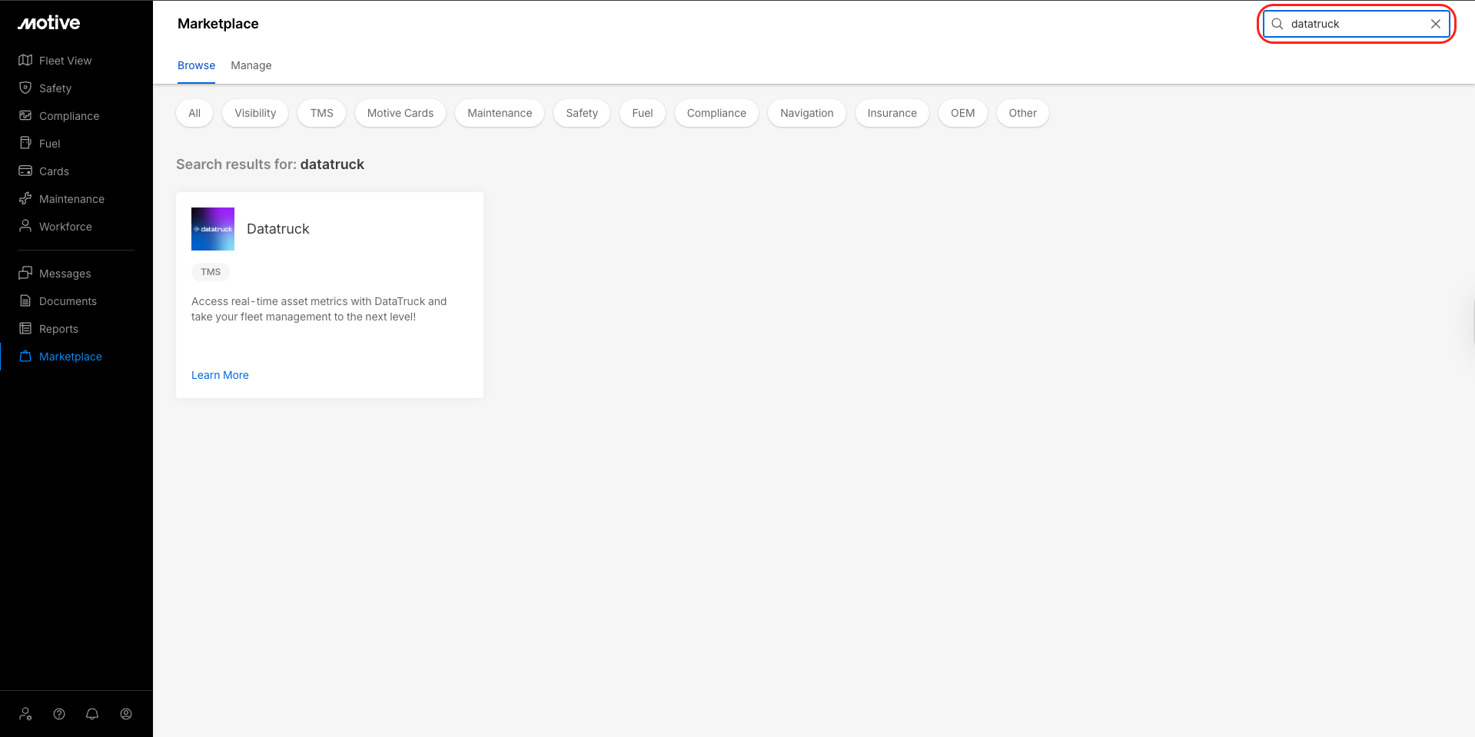Click the 'Search results for: datatruck' heading

click(x=270, y=164)
